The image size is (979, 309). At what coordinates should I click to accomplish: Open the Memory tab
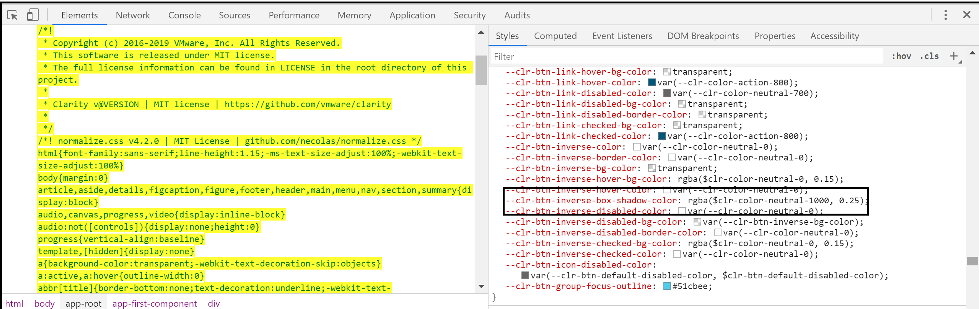[x=354, y=15]
